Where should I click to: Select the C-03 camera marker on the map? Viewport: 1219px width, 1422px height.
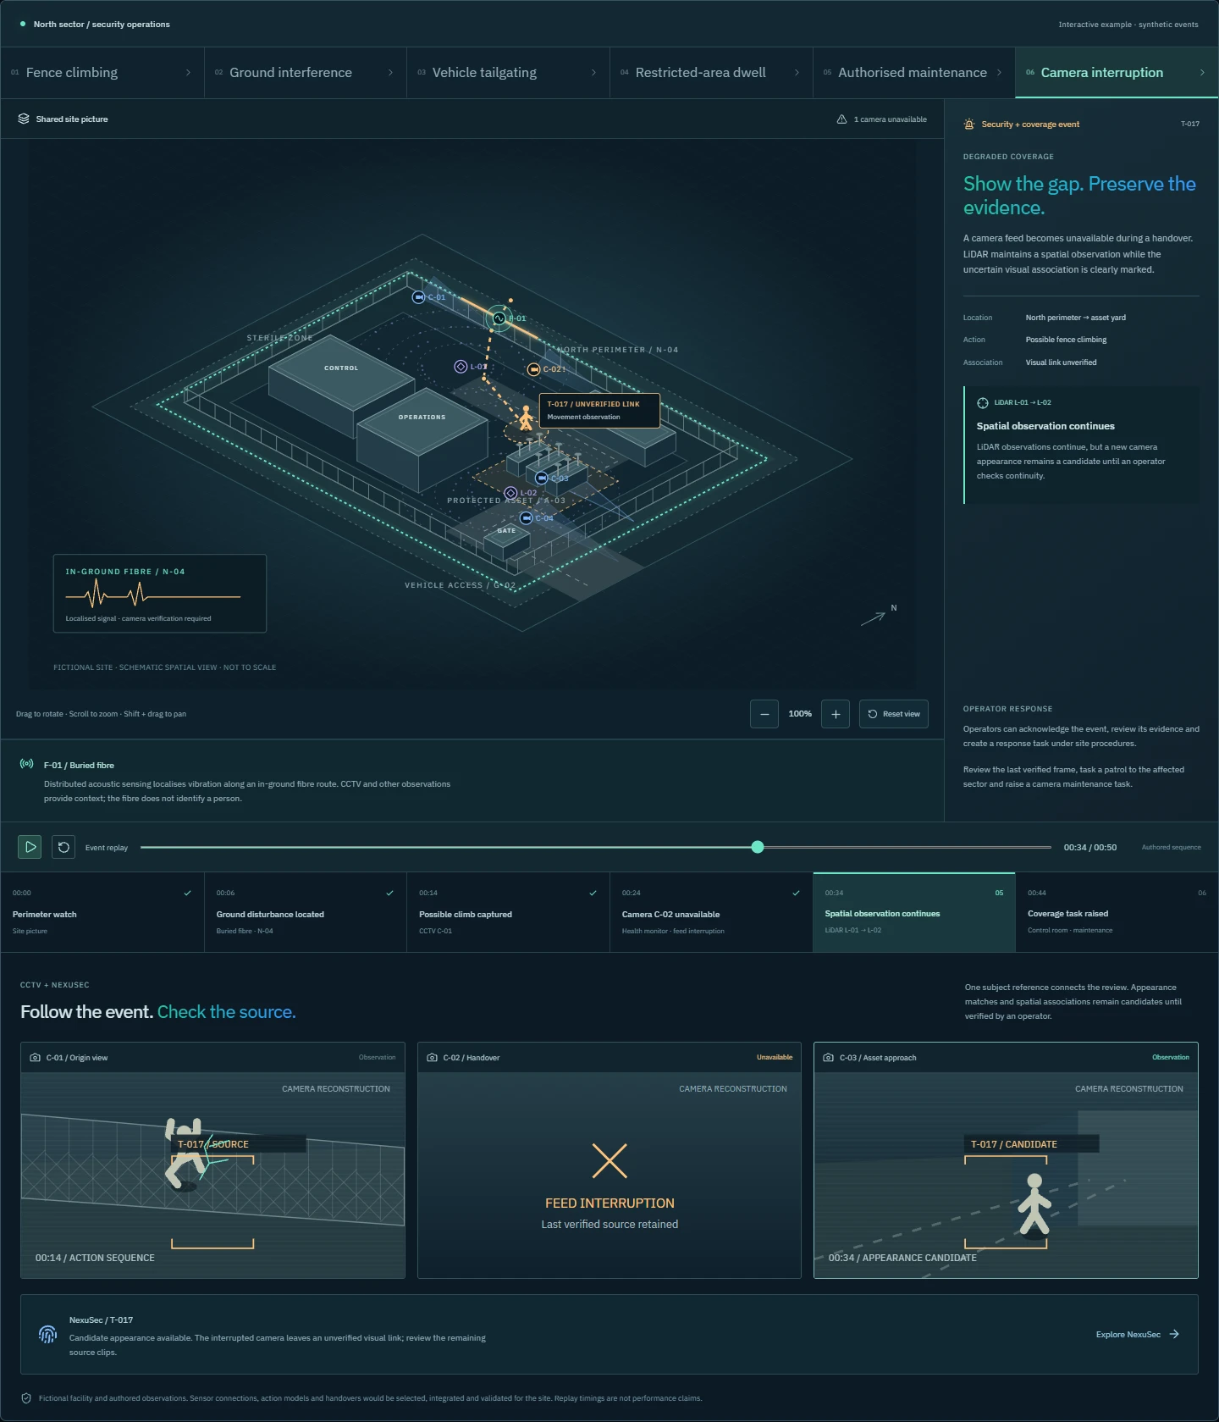point(541,479)
